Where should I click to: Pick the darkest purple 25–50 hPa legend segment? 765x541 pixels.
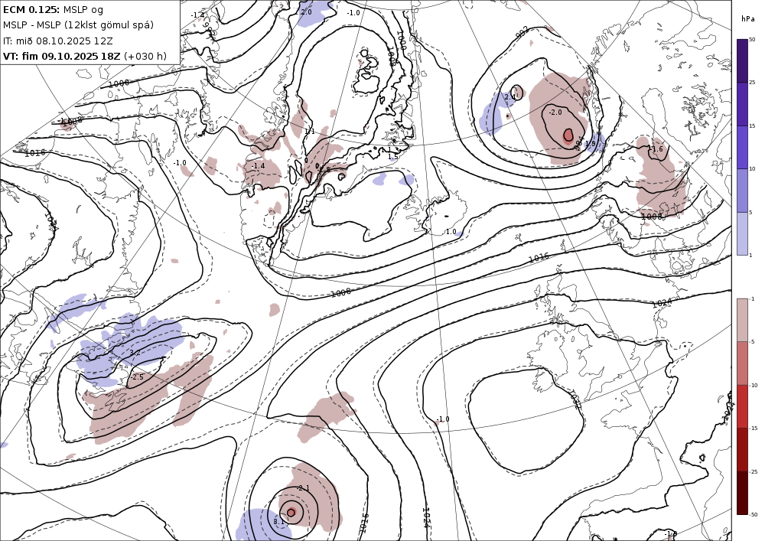click(x=741, y=60)
